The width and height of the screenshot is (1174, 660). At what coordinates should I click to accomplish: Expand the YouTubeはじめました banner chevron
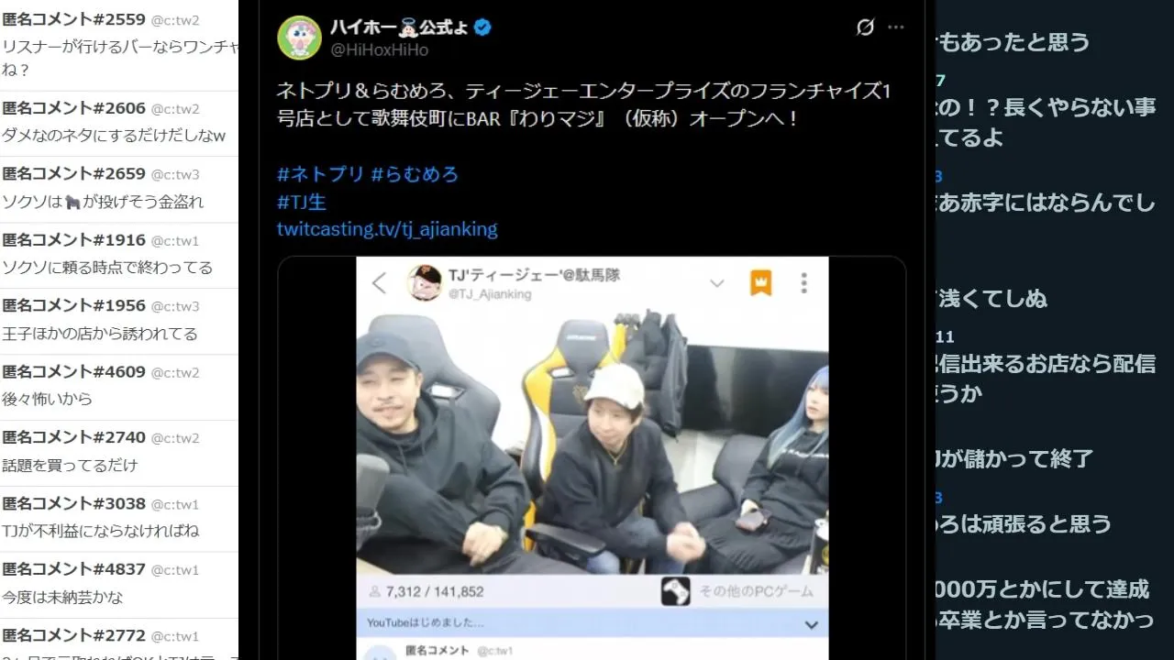[x=811, y=624]
